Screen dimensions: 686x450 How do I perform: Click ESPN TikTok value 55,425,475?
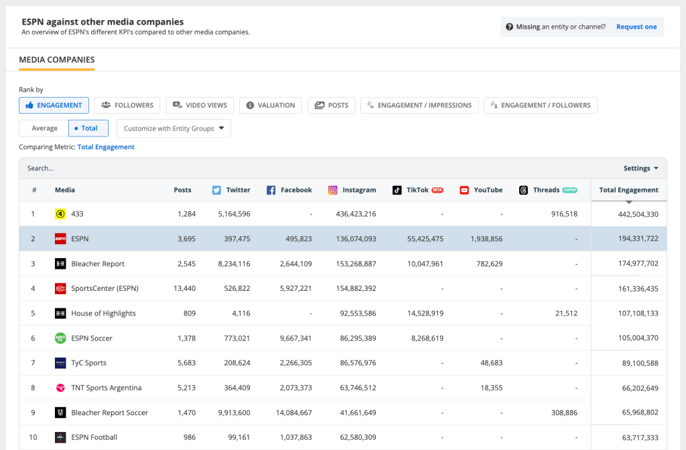coord(425,239)
